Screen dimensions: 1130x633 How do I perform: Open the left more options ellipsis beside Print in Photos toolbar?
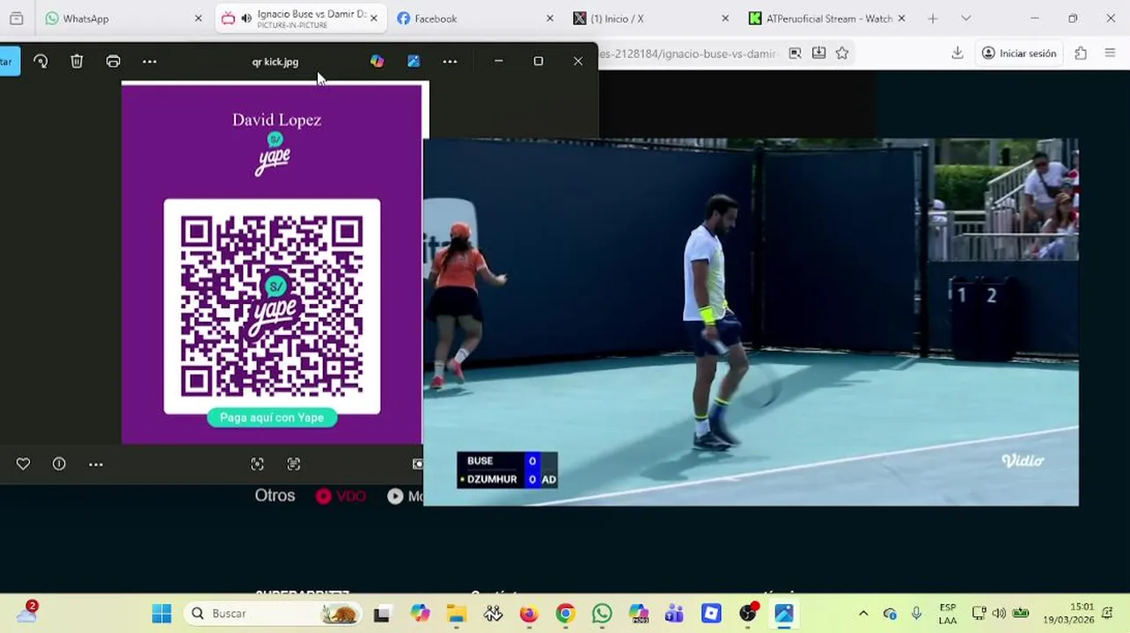150,62
